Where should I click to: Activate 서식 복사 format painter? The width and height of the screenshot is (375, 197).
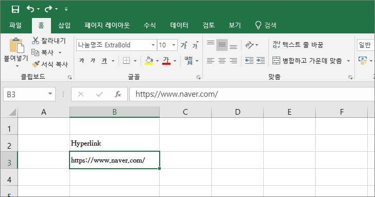(50, 64)
